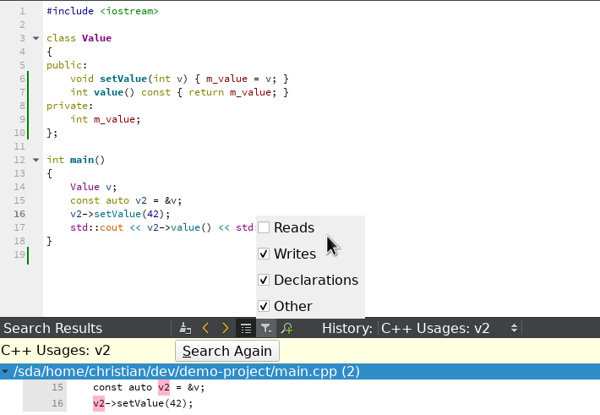Toggle the Other filter checkbox

[x=265, y=306]
